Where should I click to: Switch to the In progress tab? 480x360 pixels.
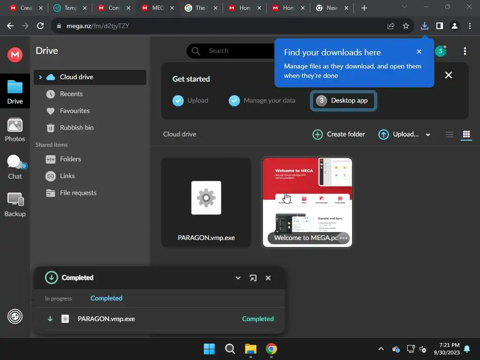coord(59,299)
